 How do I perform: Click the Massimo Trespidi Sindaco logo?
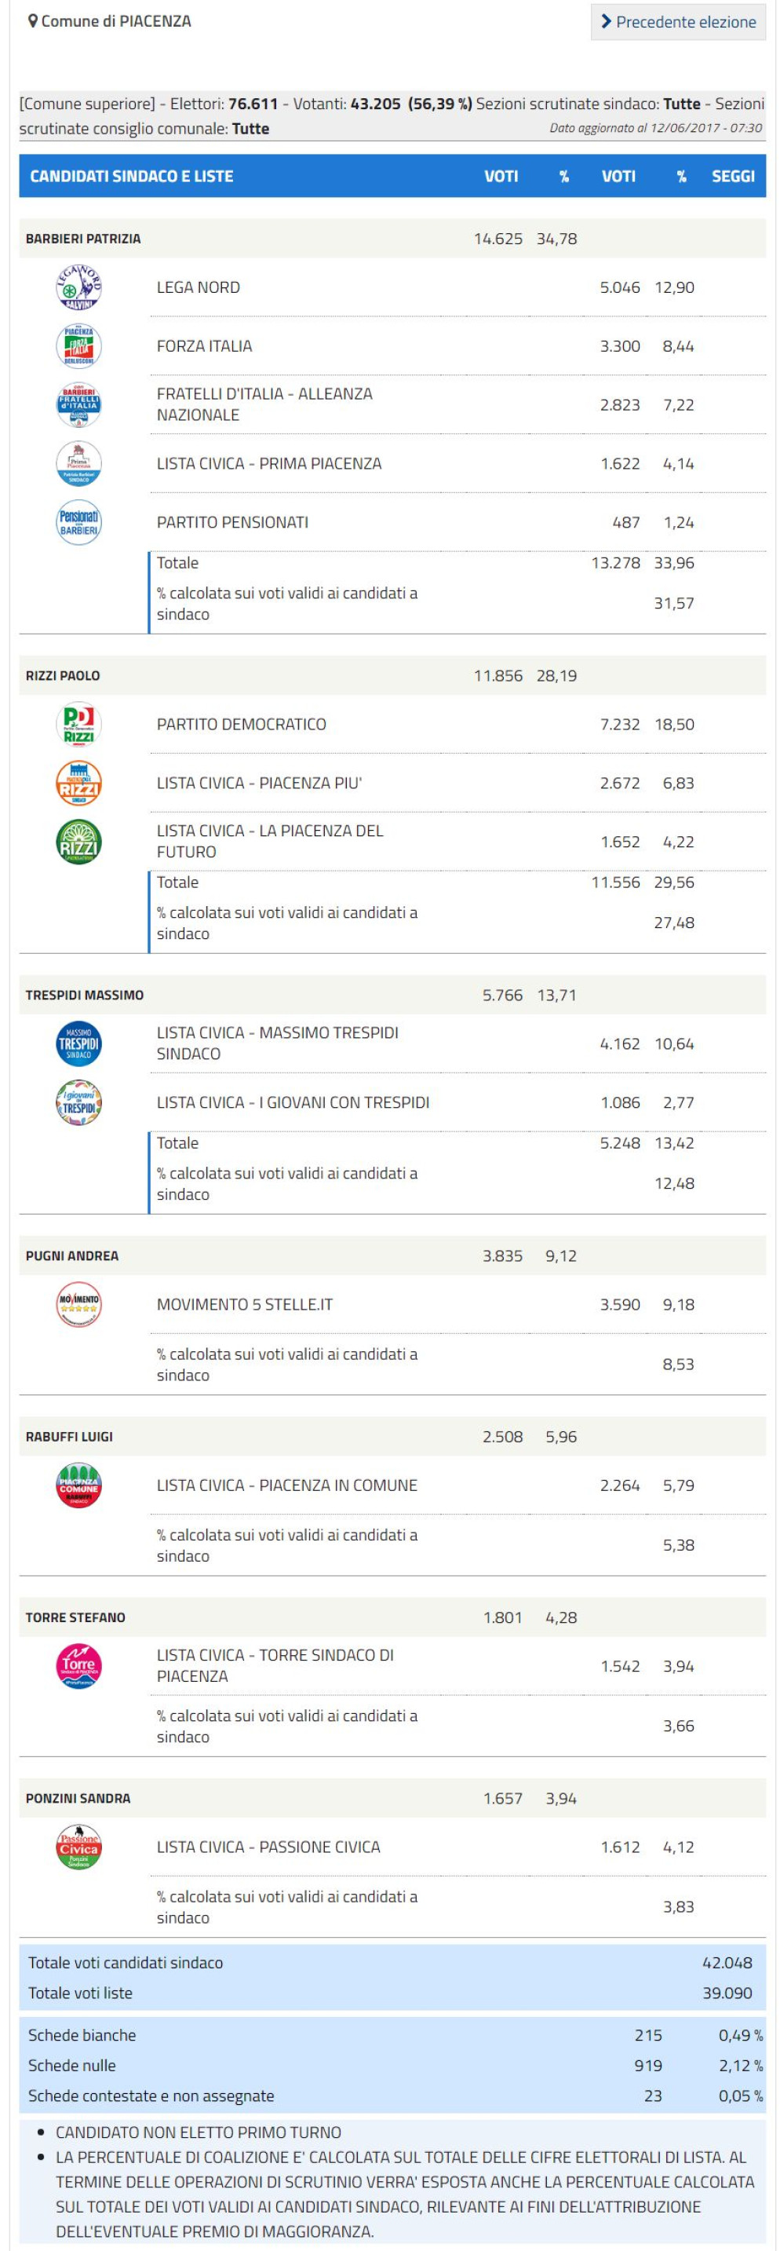click(x=78, y=1044)
